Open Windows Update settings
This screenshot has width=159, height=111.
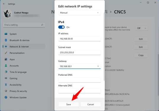24,97
